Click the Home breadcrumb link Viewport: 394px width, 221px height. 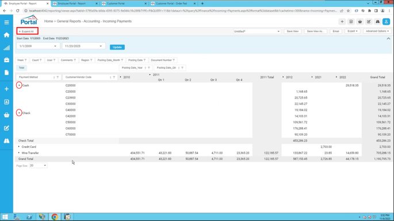48,21
